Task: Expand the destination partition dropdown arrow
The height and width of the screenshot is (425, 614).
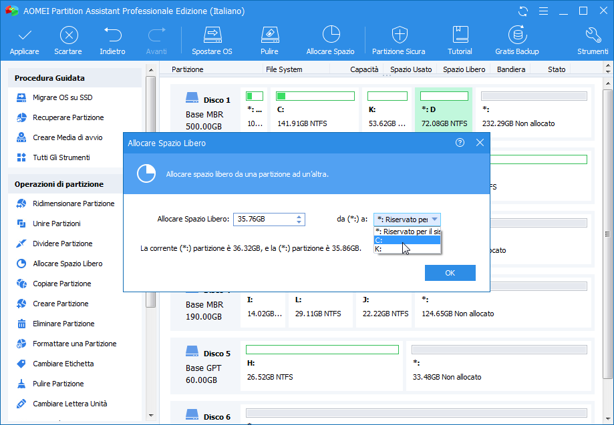Action: point(435,220)
